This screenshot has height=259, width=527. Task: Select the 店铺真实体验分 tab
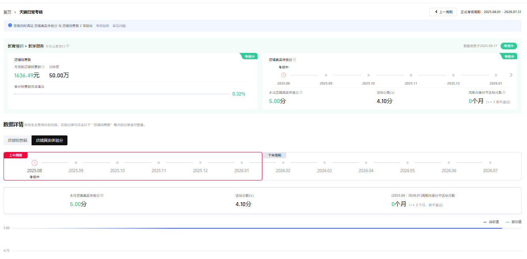click(49, 140)
